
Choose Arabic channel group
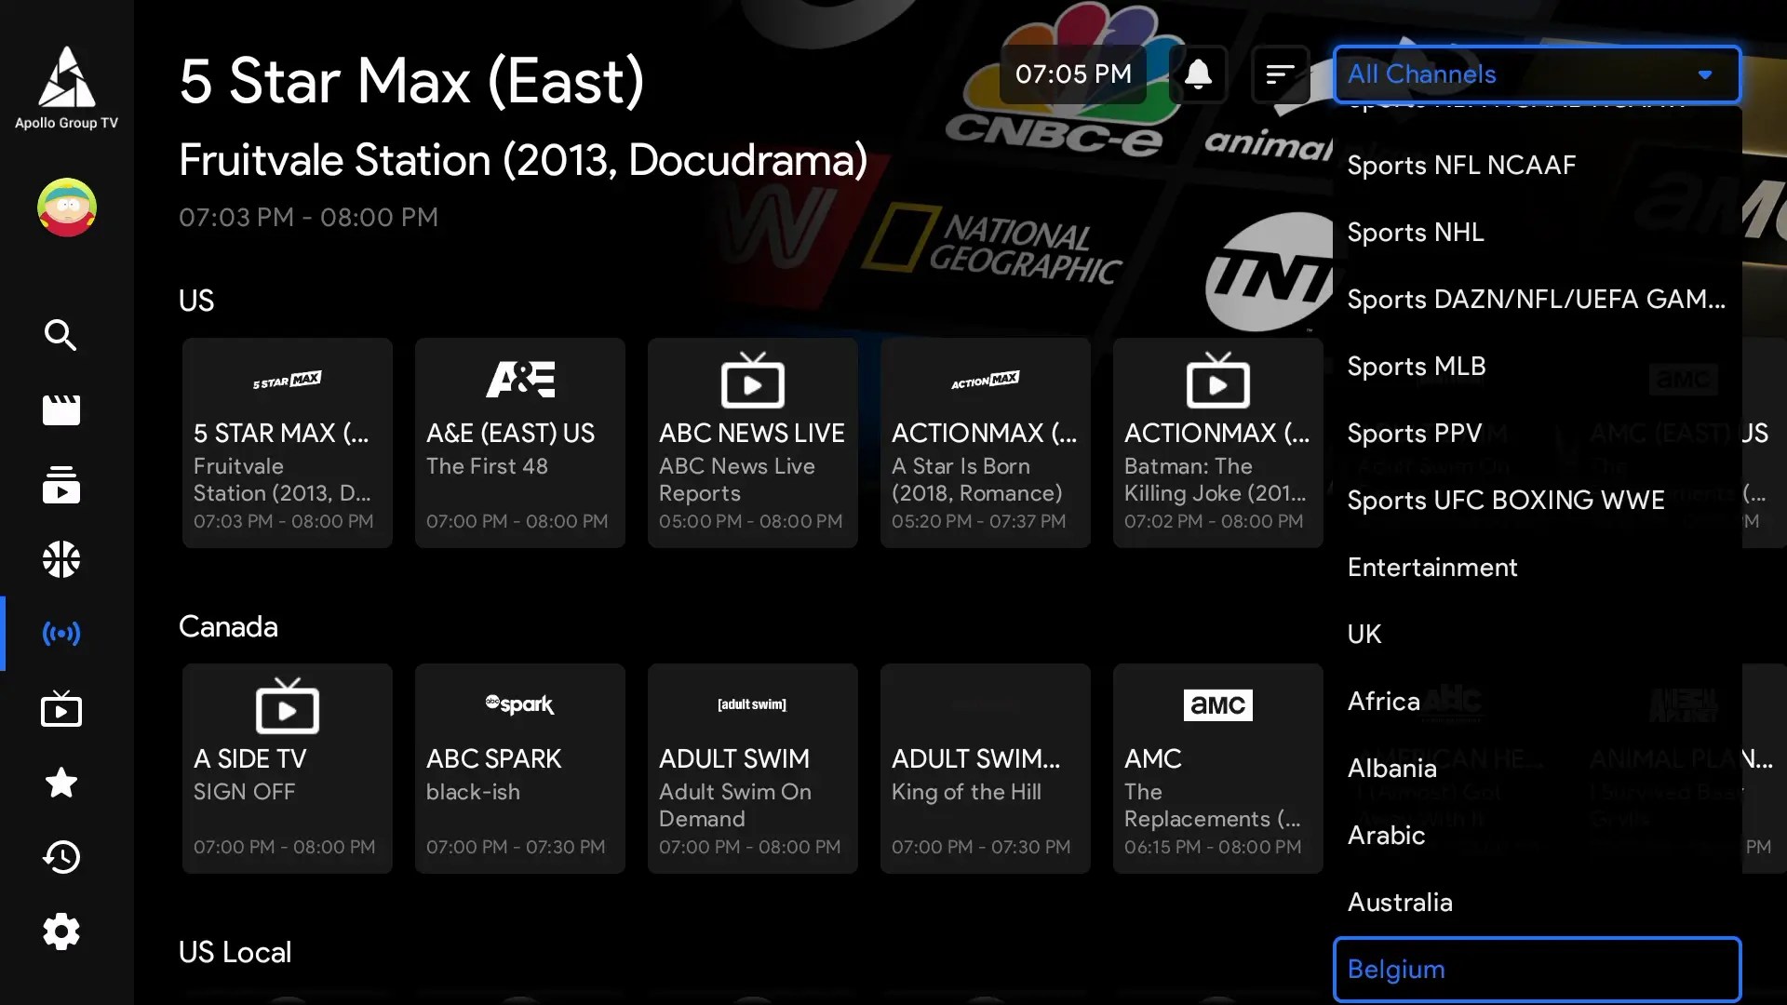coord(1537,835)
